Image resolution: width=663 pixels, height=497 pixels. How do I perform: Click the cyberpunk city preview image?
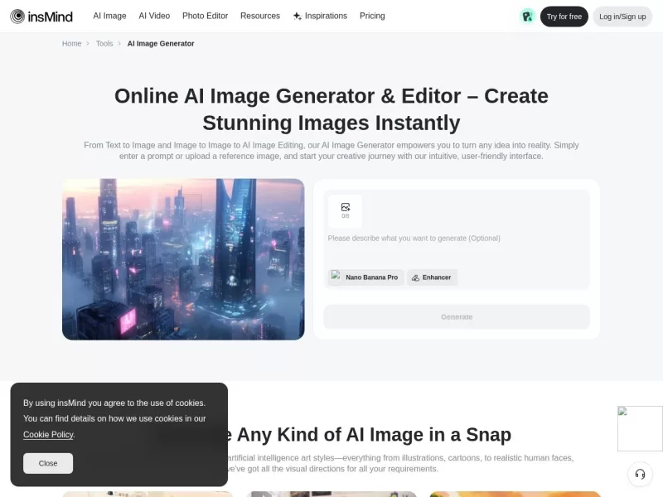(x=183, y=259)
